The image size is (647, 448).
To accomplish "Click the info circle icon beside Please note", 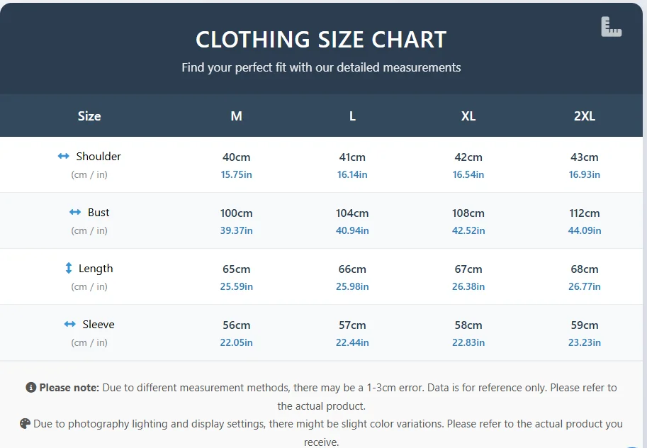I will pos(31,388).
